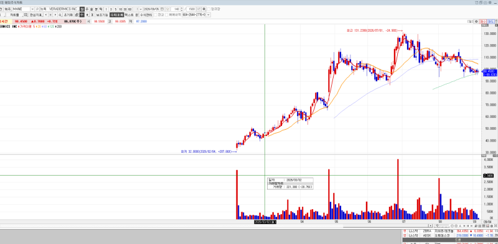Open the MANE symbol dropdown arrow

tap(32, 9)
